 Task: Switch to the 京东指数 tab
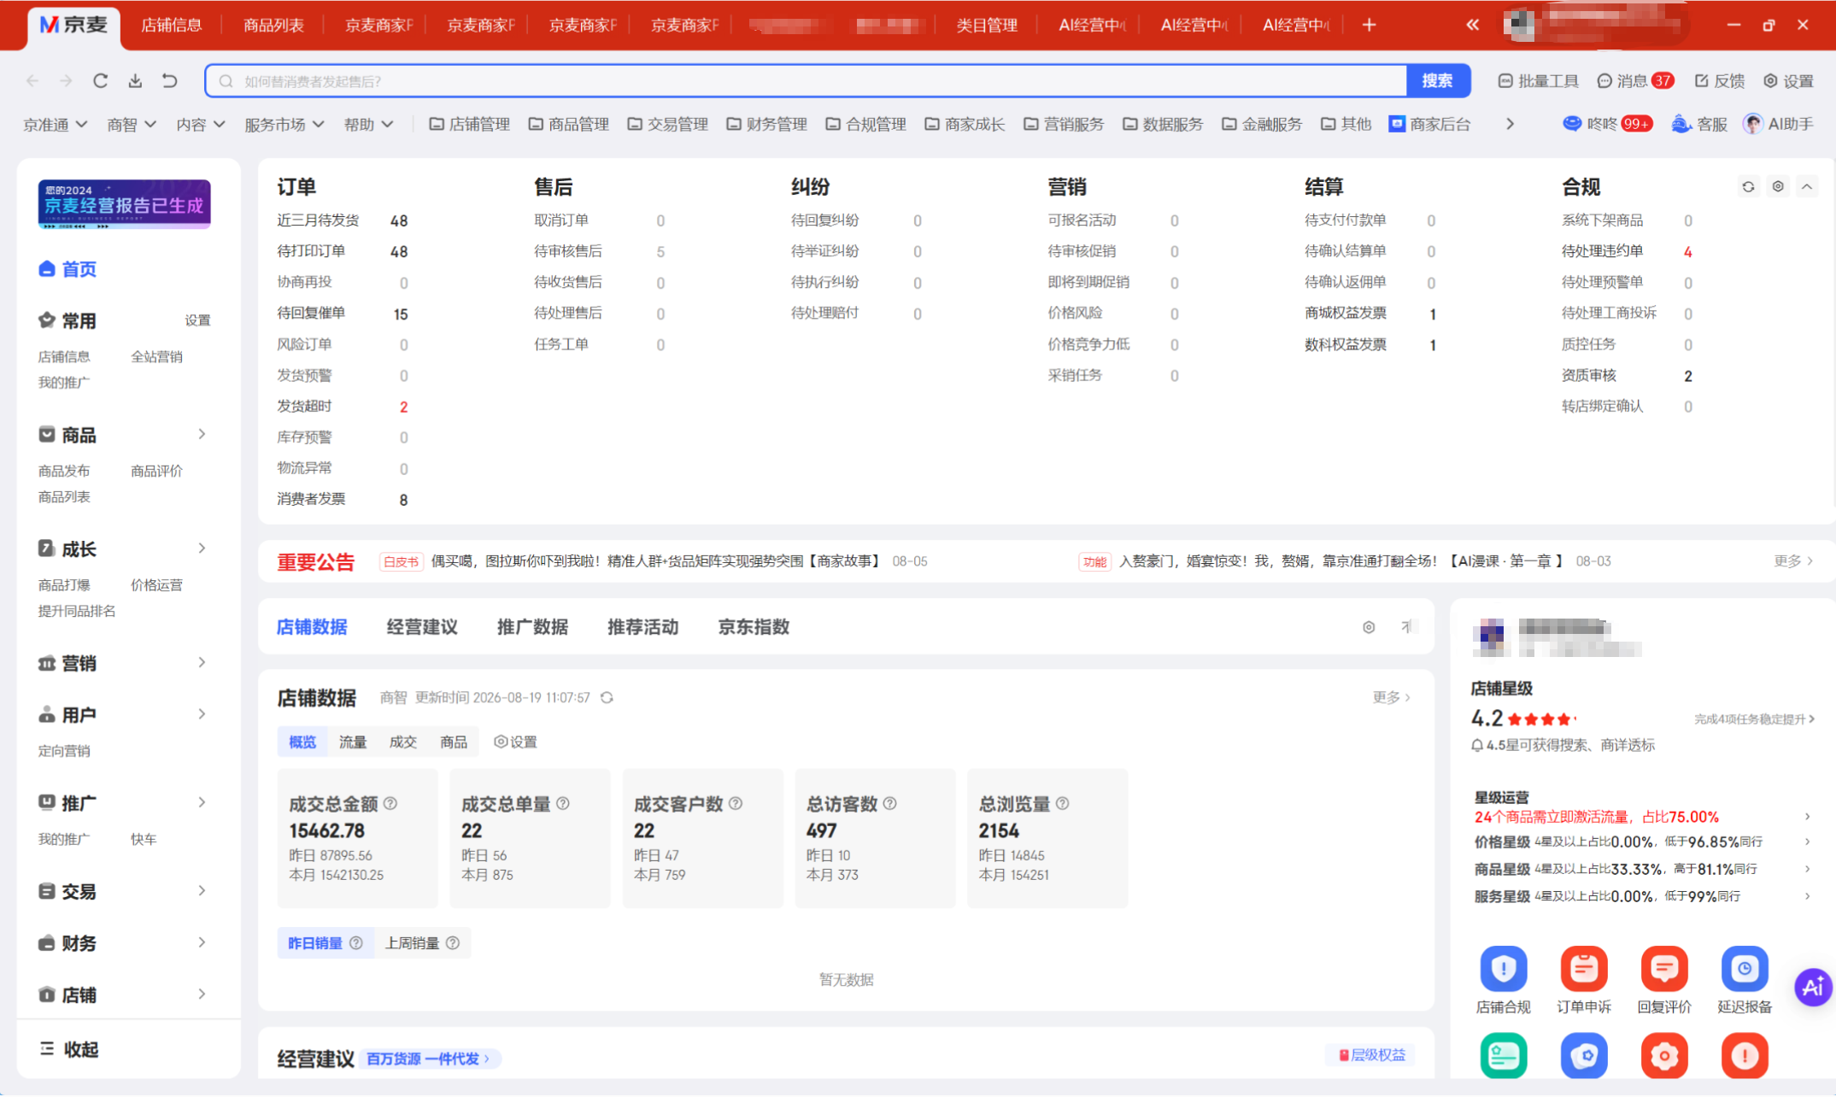click(x=754, y=627)
